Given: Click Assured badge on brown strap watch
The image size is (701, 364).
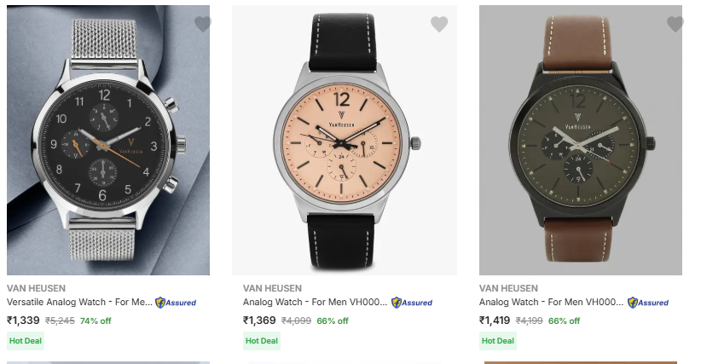Looking at the screenshot, I should pos(648,303).
